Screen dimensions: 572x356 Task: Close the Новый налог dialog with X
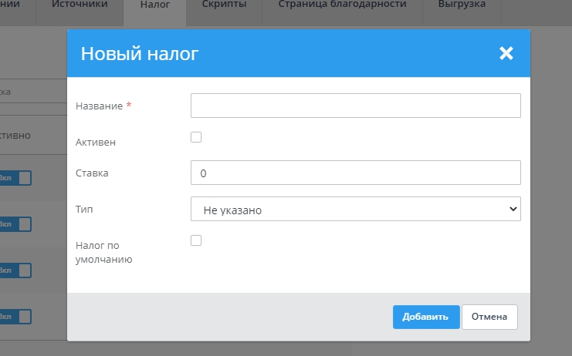[x=506, y=53]
